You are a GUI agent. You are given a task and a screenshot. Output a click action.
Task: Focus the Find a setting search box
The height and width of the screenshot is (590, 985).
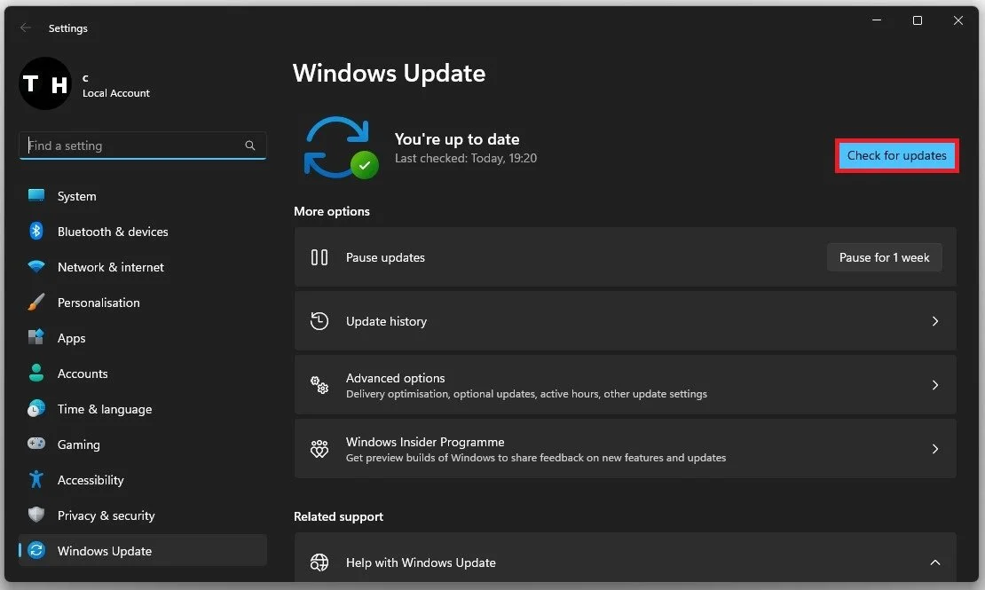pyautogui.click(x=143, y=146)
